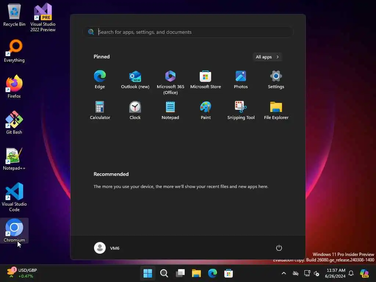Open the clock showing 11:37 AM
This screenshot has height=282, width=376.
click(x=336, y=273)
